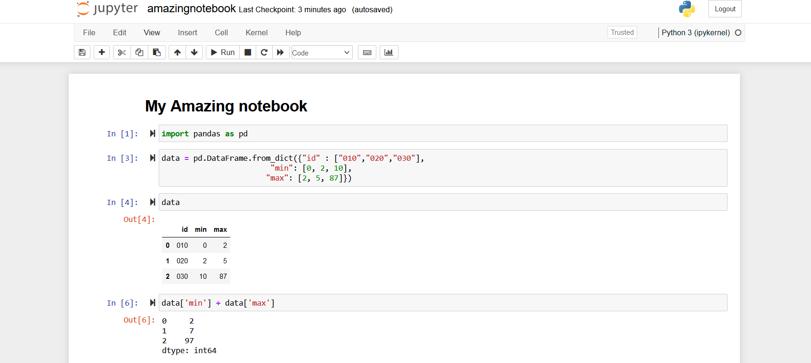
Task: Open the Edit menu
Action: [x=120, y=32]
